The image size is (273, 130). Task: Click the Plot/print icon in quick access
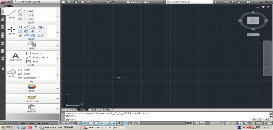tap(108, 2)
